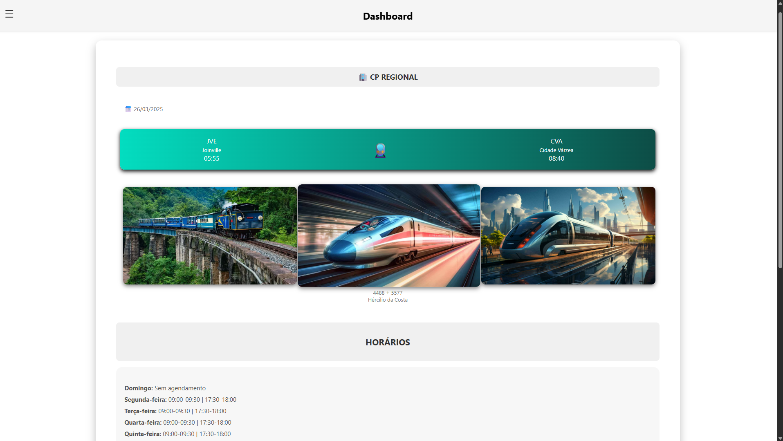Image resolution: width=783 pixels, height=441 pixels.
Task: Click the Quarta-feira schedule row
Action: click(177, 423)
